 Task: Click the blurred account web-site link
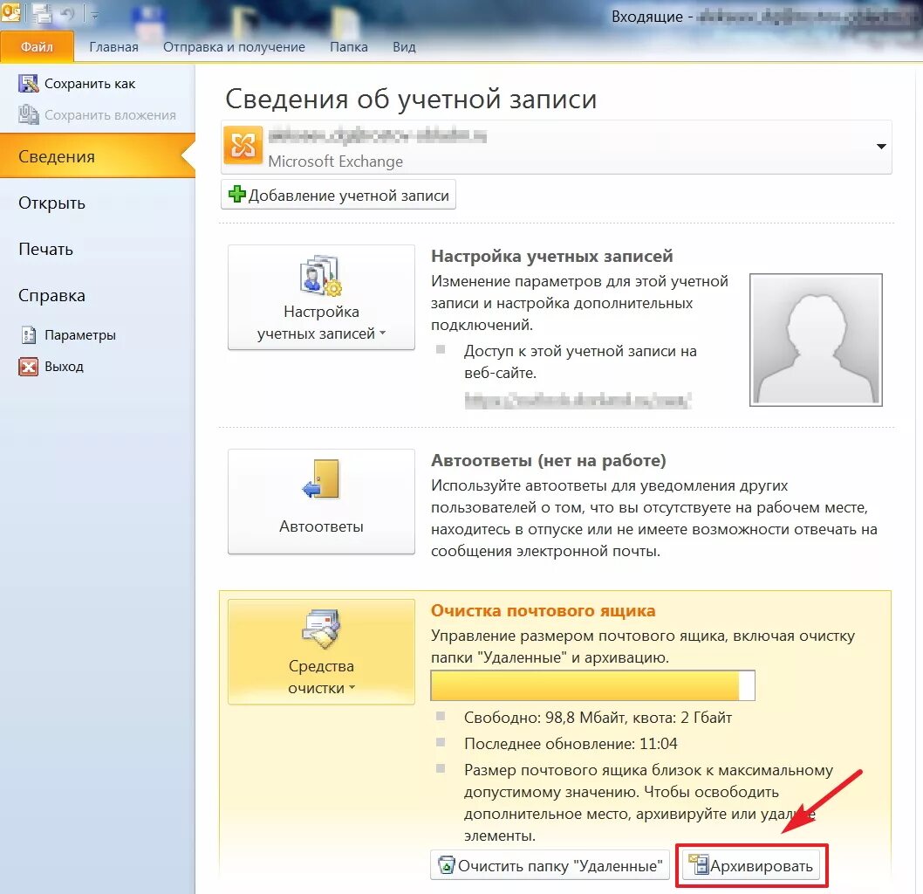[578, 401]
